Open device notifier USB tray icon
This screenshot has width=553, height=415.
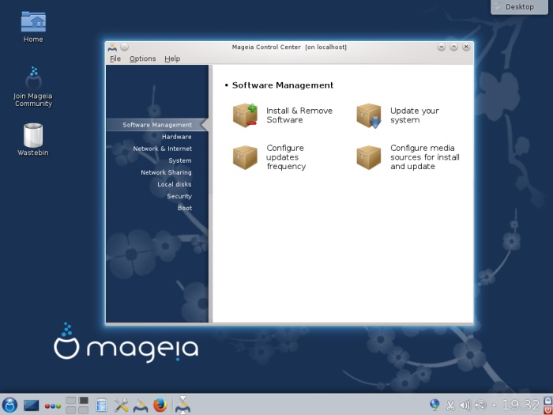pos(480,405)
